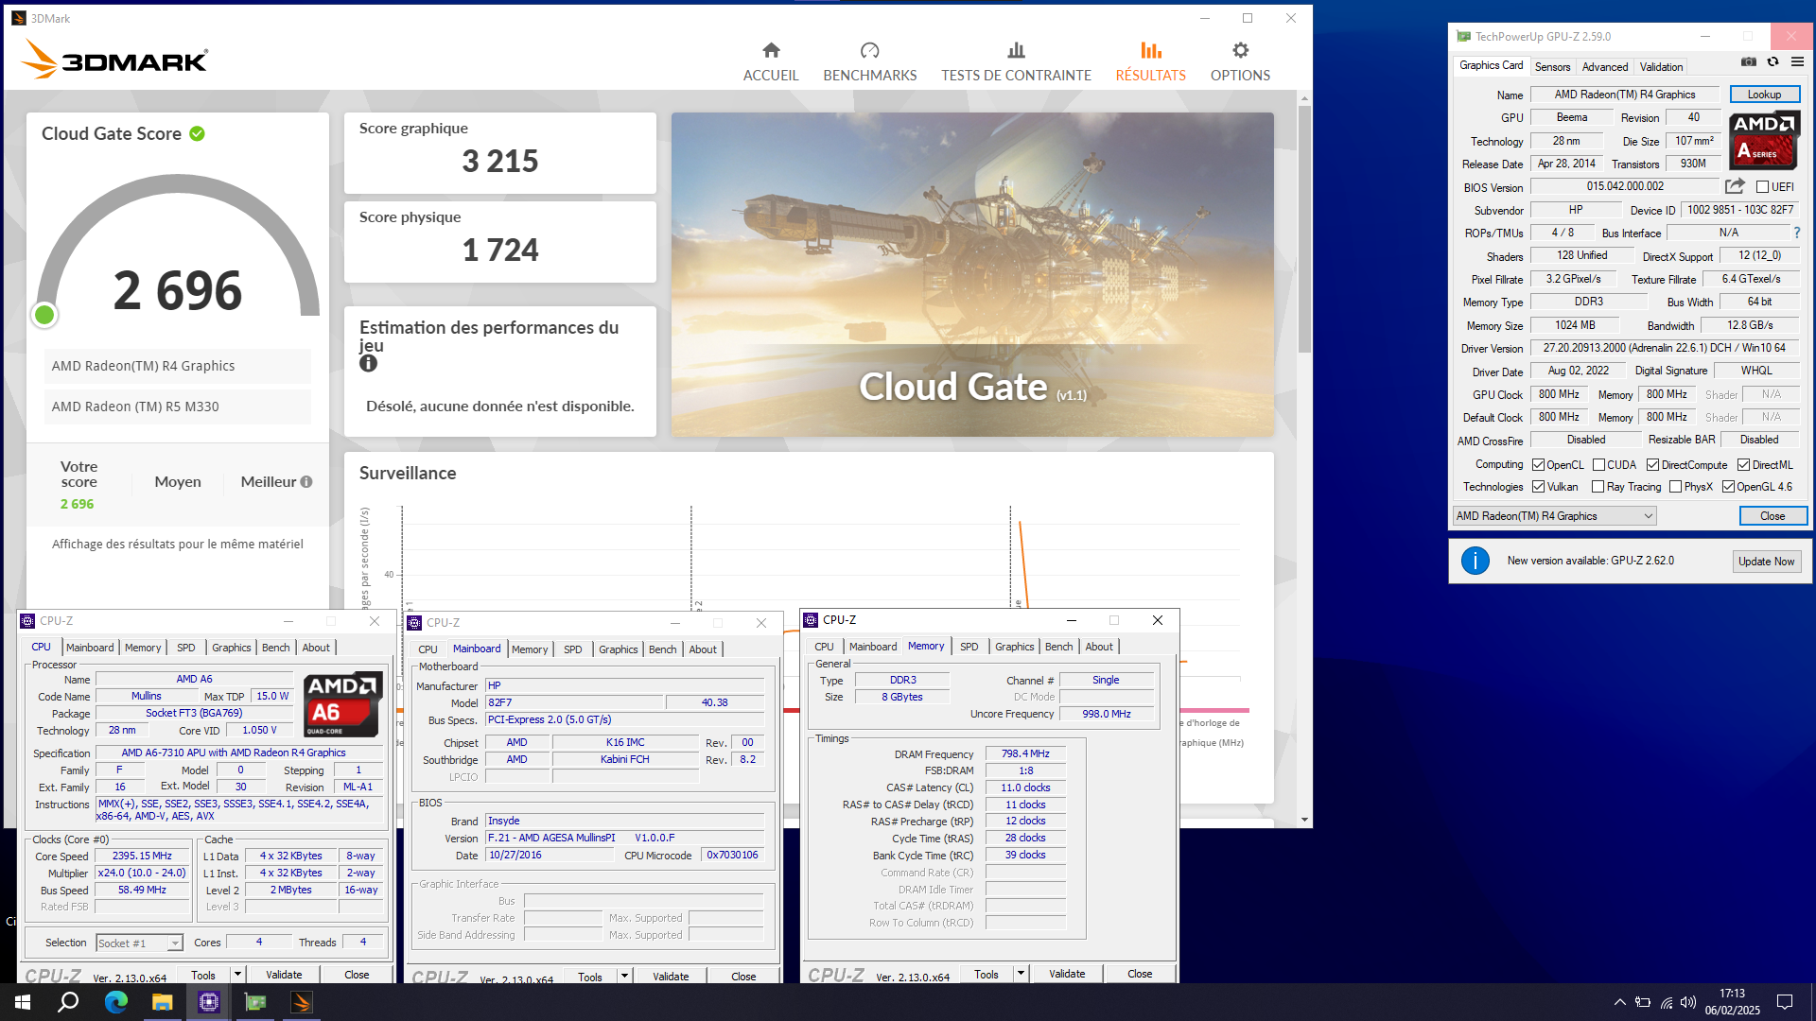This screenshot has height=1021, width=1816.
Task: Expand Tools dropdown arrow in Memory window
Action: (1021, 973)
